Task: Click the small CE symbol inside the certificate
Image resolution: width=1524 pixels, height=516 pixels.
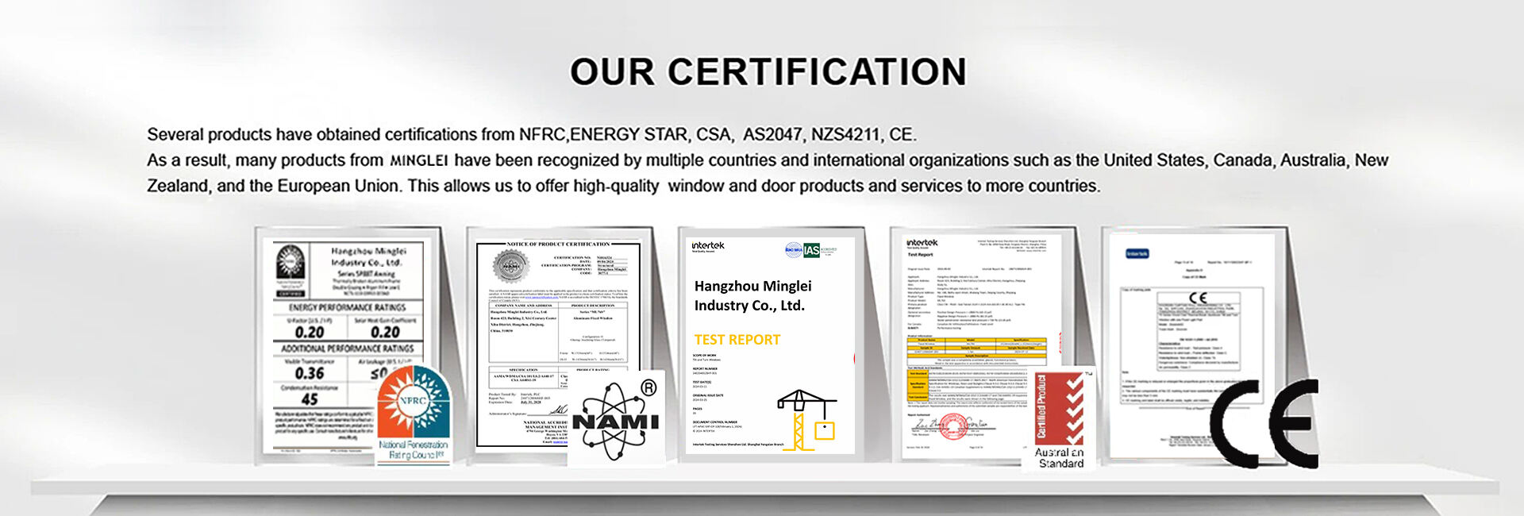Action: click(1198, 298)
